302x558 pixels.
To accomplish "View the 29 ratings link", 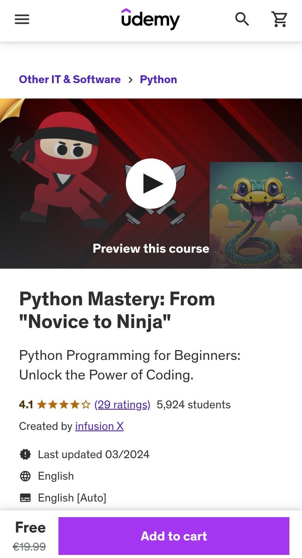I will 122,405.
